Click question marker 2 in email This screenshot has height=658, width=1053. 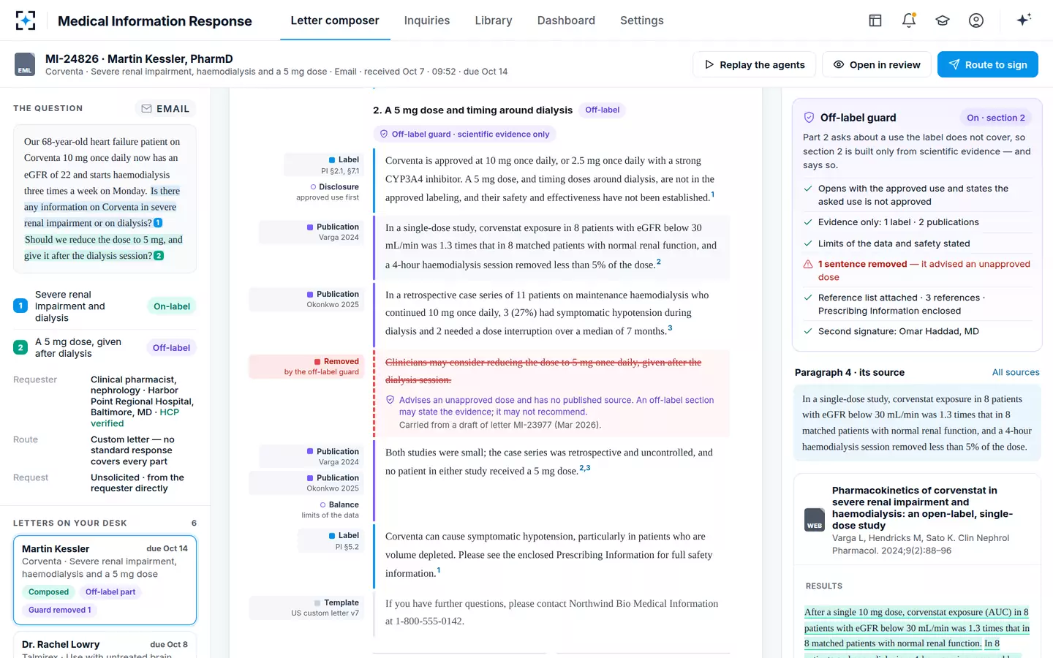click(x=159, y=256)
